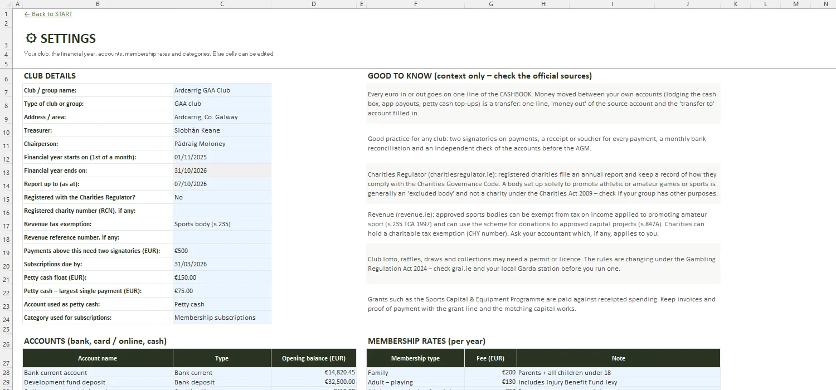Screen dimensions: 836x390
Task: Select the Sports body (s.235) cell
Action: click(222, 224)
